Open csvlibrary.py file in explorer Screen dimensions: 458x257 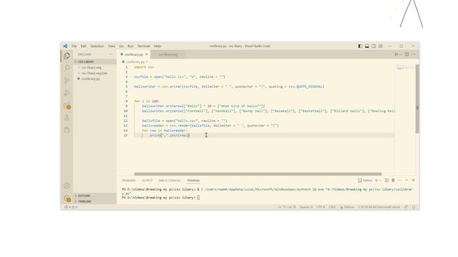pos(94,79)
